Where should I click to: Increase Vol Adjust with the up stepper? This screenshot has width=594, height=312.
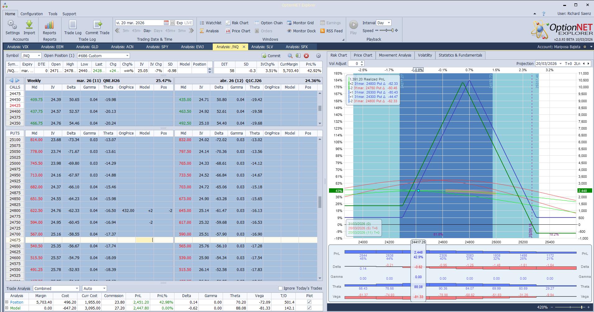coord(362,62)
